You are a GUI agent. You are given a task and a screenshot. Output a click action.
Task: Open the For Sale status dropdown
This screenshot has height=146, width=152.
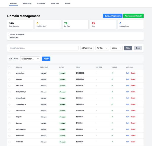(102, 48)
